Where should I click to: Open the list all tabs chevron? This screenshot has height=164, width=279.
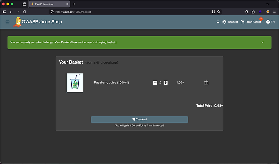pyautogui.click(x=268, y=4)
